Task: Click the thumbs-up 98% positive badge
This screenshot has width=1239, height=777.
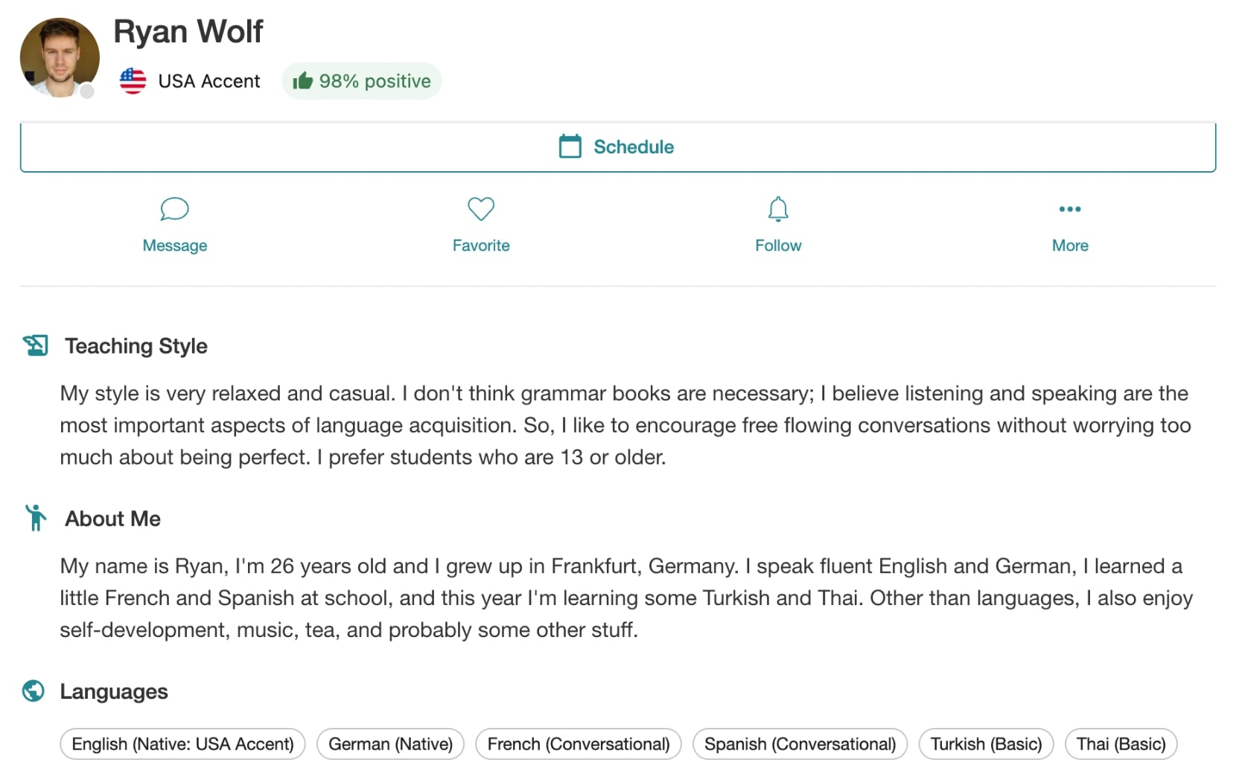Action: [362, 81]
